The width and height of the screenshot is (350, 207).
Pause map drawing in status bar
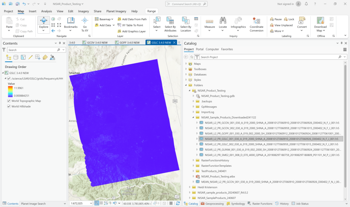pos(171,203)
